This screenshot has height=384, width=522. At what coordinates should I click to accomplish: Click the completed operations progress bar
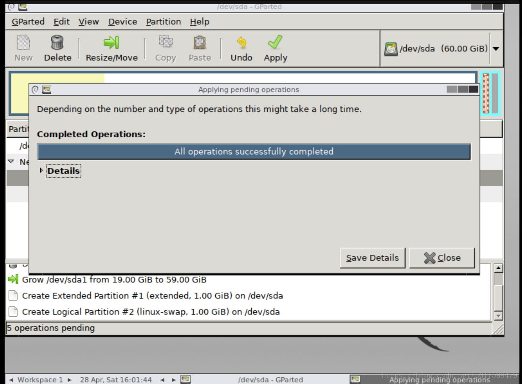click(x=254, y=152)
